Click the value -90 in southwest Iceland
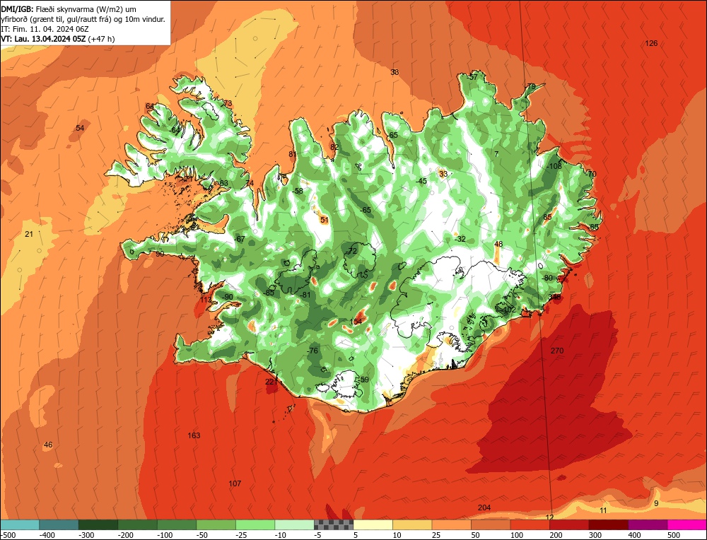707x540 pixels. [227, 297]
